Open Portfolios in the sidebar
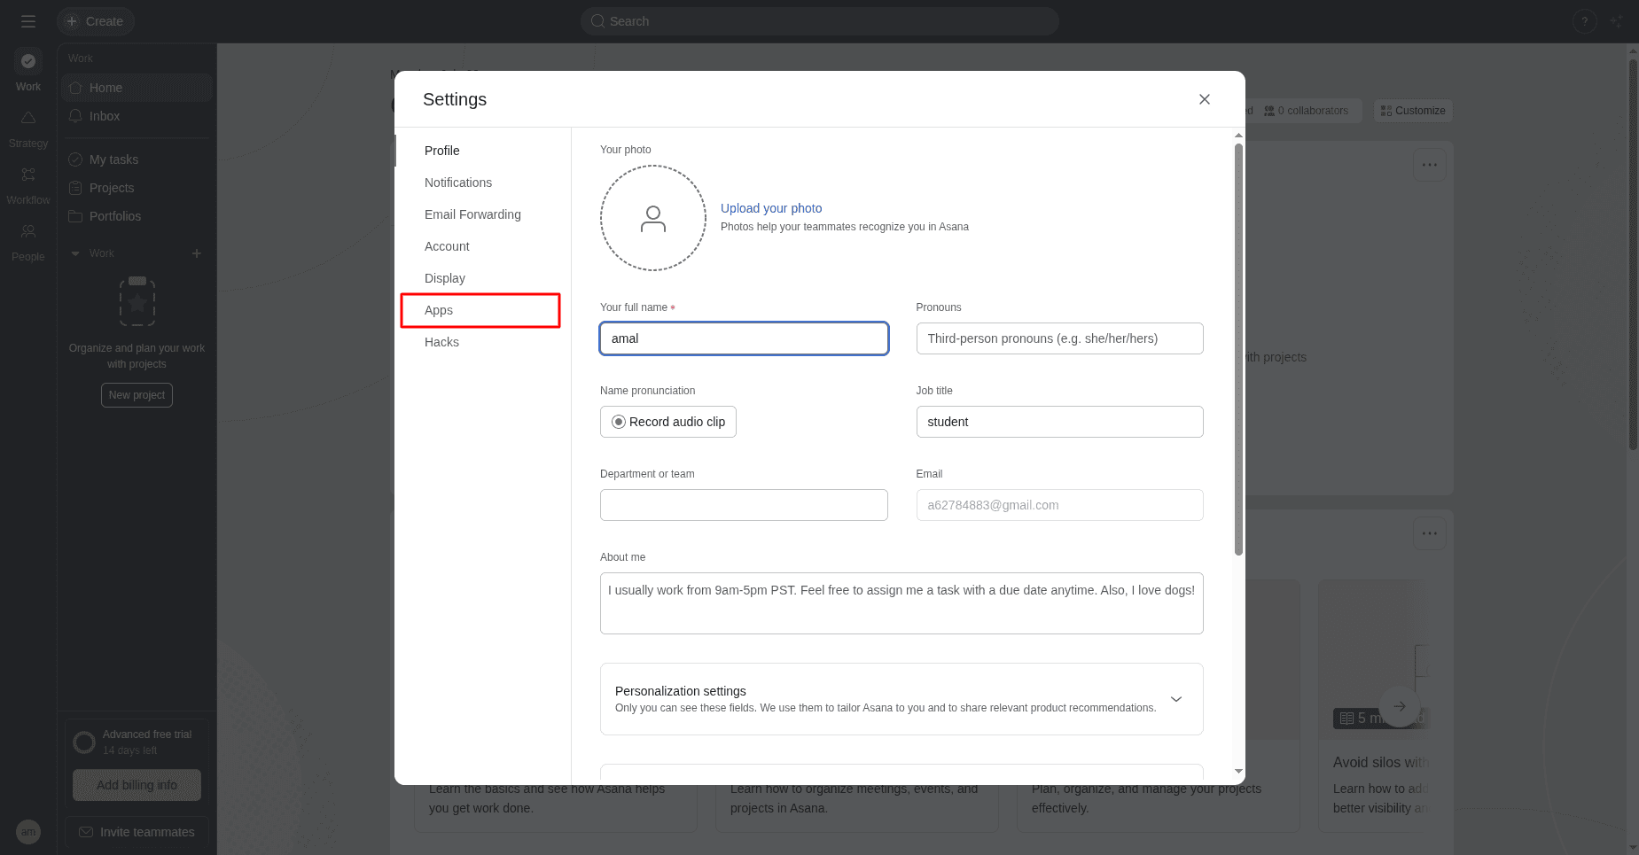 137,216
